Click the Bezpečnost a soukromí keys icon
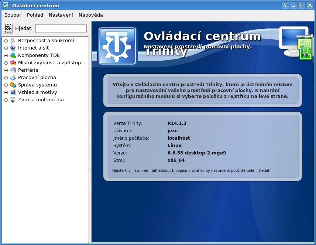This screenshot has height=245, width=316. pyautogui.click(x=13, y=41)
